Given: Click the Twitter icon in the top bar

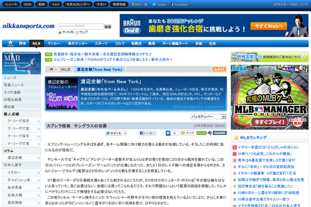Looking at the screenshot, I should [x=154, y=4].
